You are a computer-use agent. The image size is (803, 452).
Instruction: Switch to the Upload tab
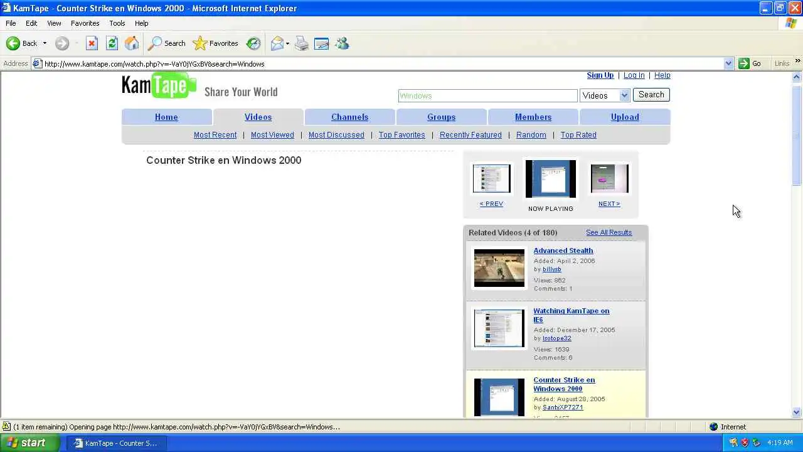pyautogui.click(x=625, y=117)
